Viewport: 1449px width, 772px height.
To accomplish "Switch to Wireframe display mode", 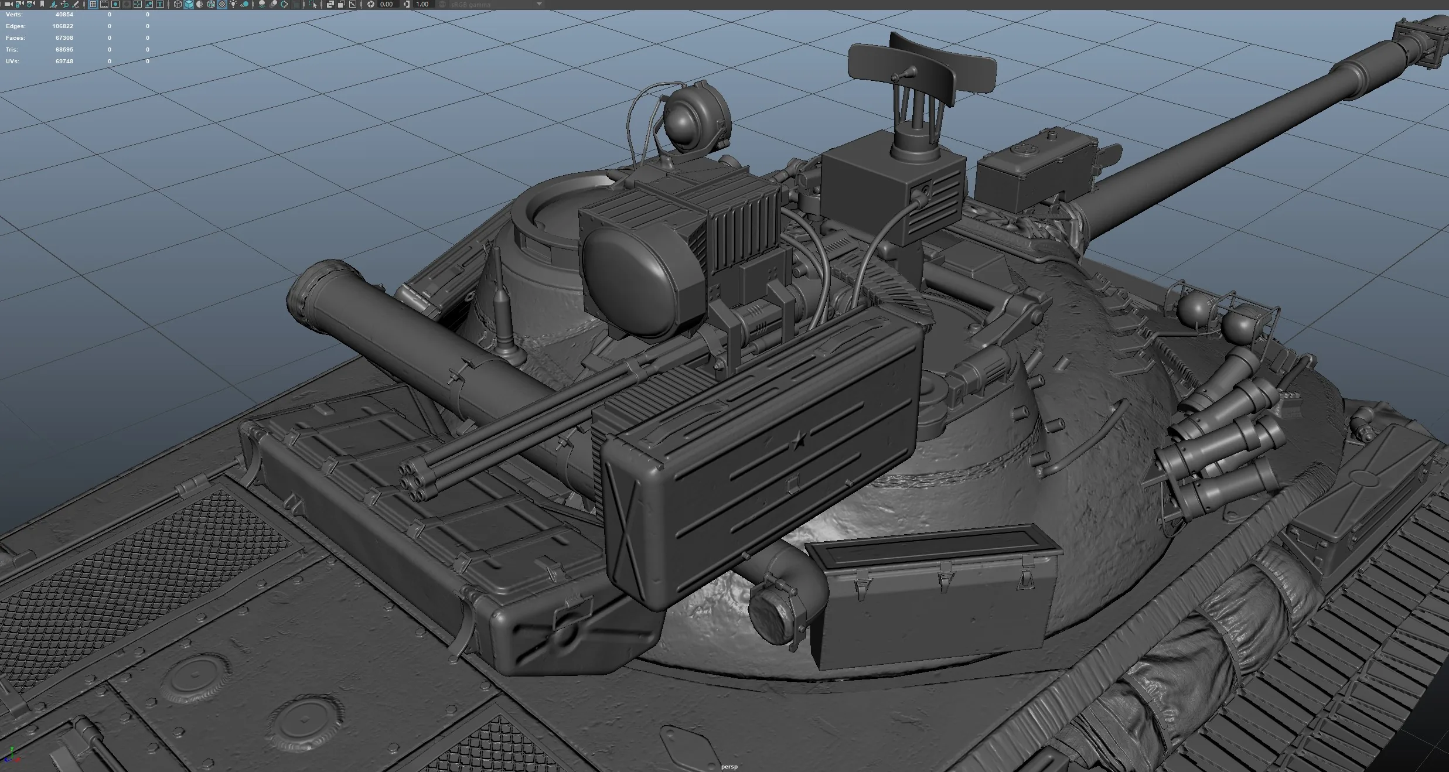I will coord(178,4).
